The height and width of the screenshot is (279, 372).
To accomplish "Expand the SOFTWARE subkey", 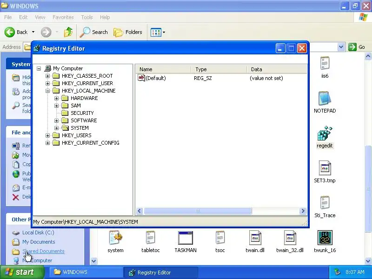I will (56, 120).
